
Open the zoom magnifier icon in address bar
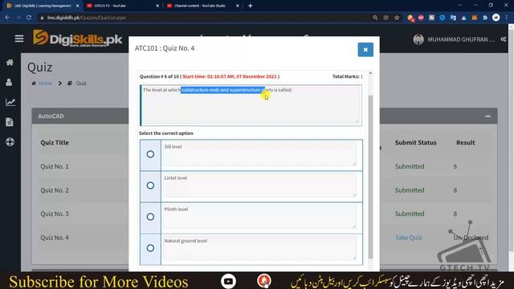coord(375,18)
